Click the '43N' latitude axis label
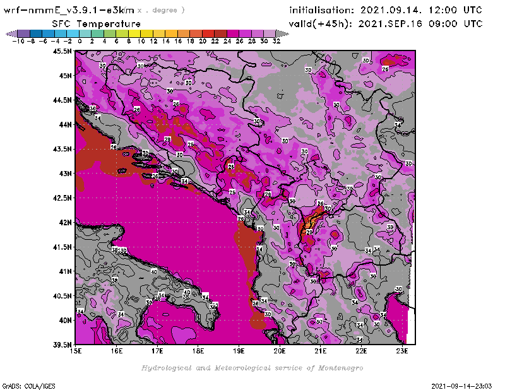 65,174
